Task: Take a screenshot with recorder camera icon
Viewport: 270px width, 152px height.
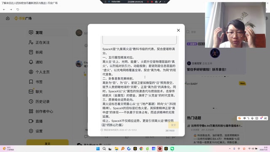Action: [x=156, y=2]
